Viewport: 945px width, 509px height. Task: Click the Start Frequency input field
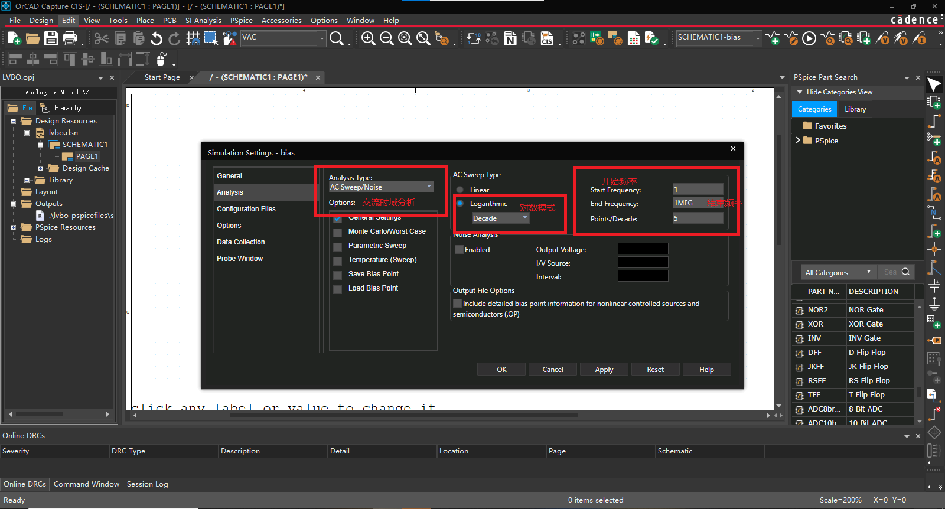click(698, 189)
